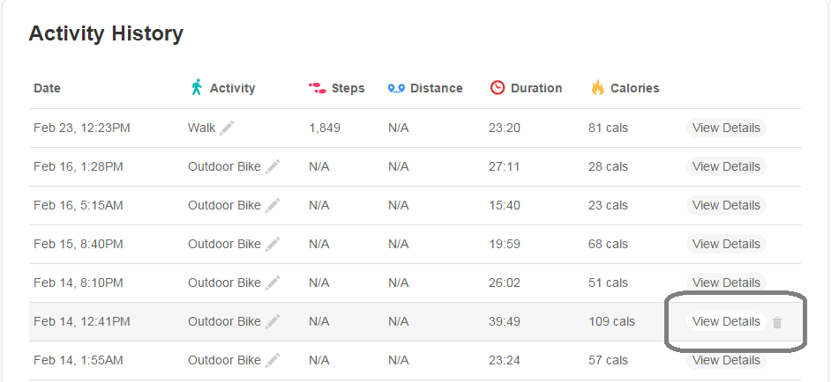Click the Calories column flame icon

click(598, 87)
